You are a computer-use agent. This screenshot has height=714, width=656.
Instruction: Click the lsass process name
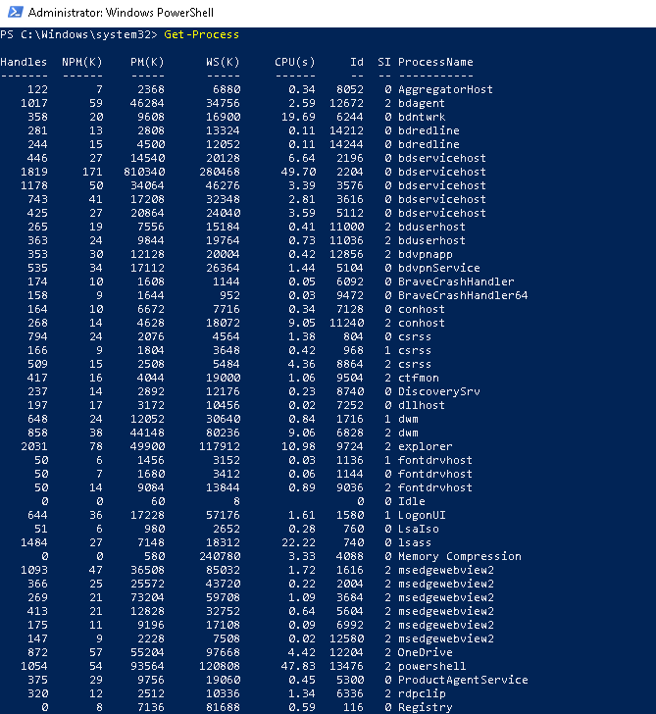coord(414,542)
